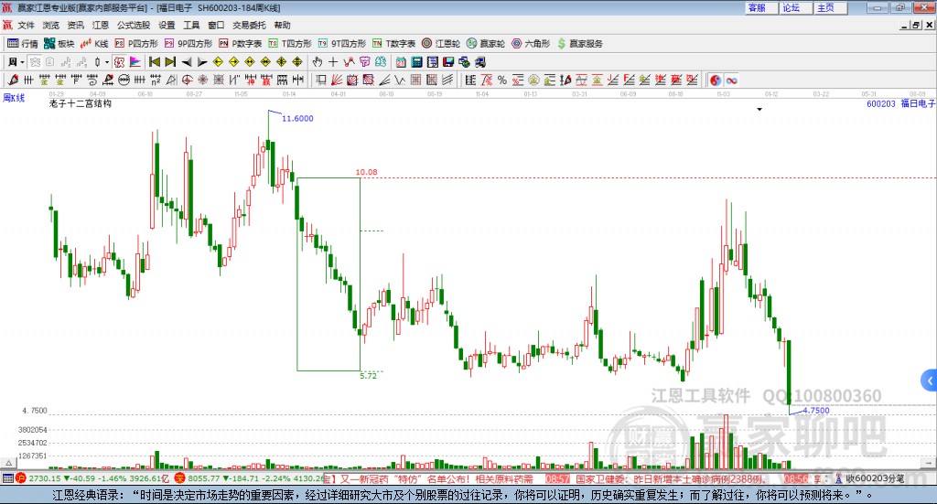Image resolution: width=937 pixels, height=504 pixels.
Task: Open the 设置 menu
Action: click(x=167, y=25)
